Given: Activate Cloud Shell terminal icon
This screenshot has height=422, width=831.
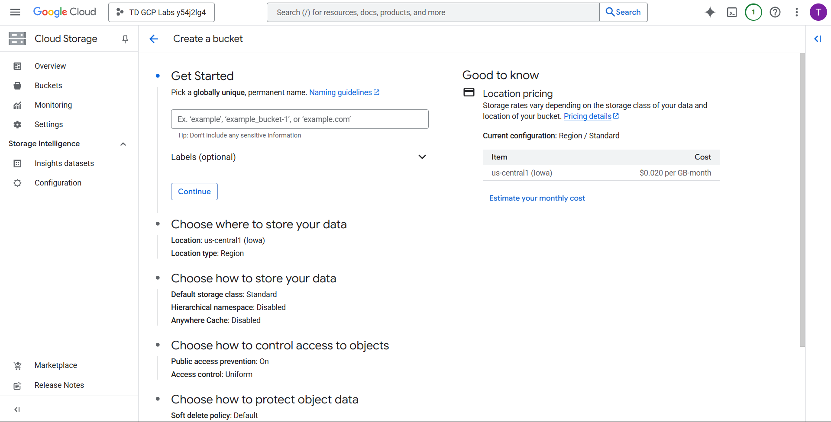Looking at the screenshot, I should pyautogui.click(x=732, y=12).
